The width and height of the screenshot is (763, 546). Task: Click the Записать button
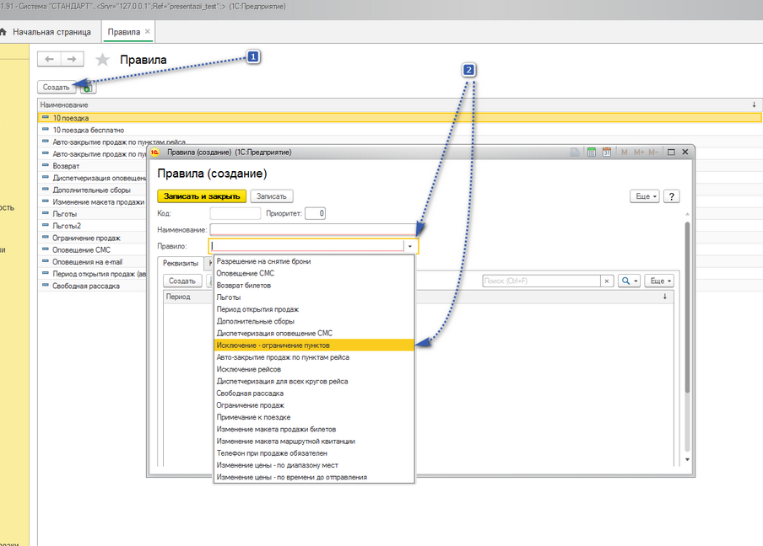[271, 196]
